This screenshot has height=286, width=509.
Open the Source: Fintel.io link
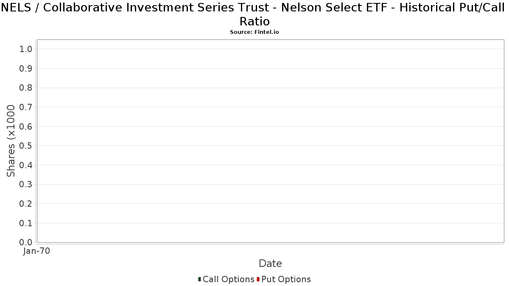point(255,32)
